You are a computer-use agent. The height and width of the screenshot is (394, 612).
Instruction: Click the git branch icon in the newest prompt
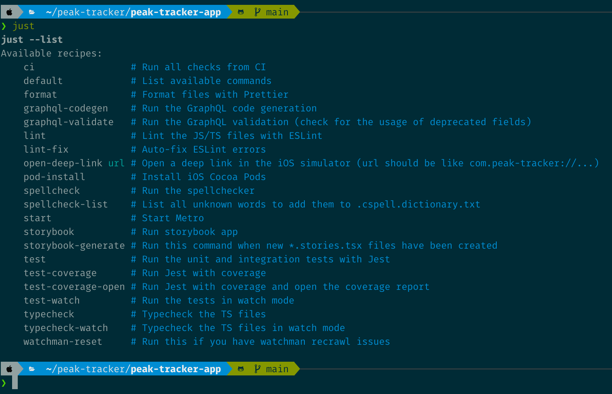pos(257,369)
